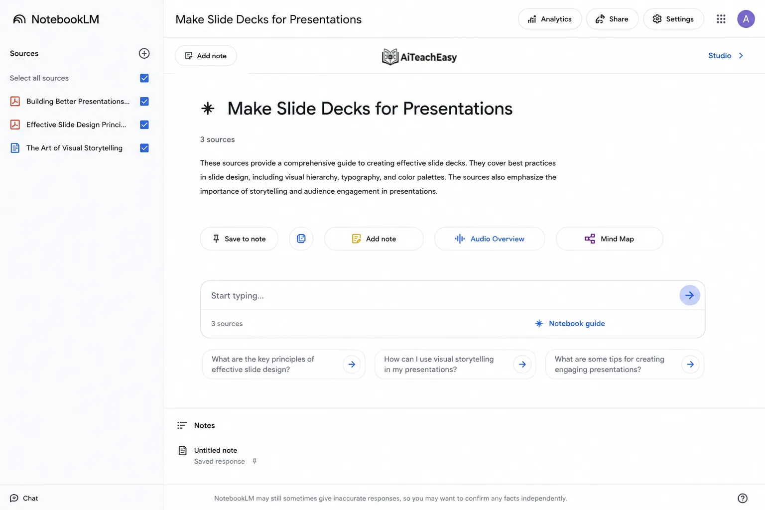This screenshot has width=765, height=510.
Task: Click '3 sources' under chat input
Action: [x=227, y=324]
